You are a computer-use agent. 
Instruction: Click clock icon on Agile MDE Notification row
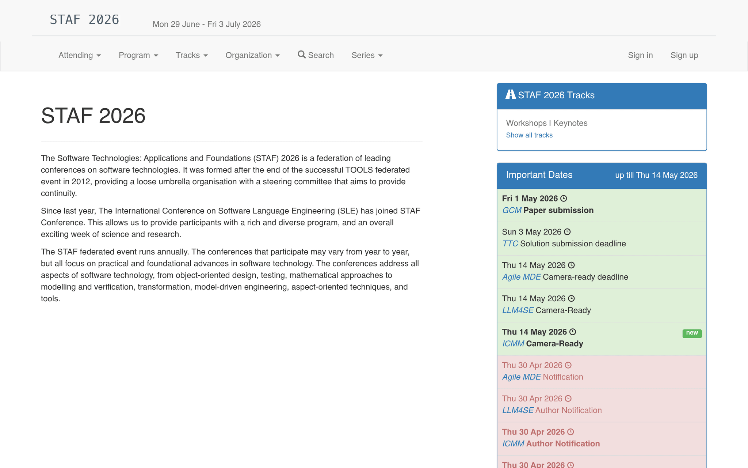click(x=568, y=365)
